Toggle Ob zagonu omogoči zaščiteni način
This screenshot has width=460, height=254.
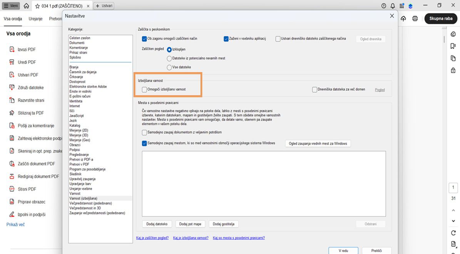pos(144,39)
